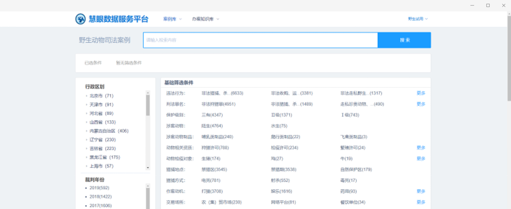Select 飞禽类制品(3) filter

coord(354,137)
